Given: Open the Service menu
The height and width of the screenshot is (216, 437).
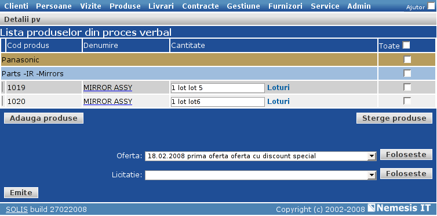Looking at the screenshot, I should coord(325,6).
